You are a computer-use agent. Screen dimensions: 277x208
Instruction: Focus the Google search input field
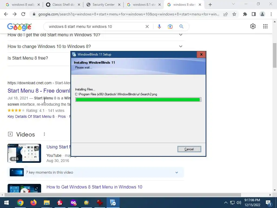click(95, 27)
